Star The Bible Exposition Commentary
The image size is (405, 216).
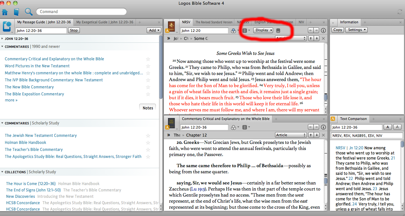(x=148, y=94)
